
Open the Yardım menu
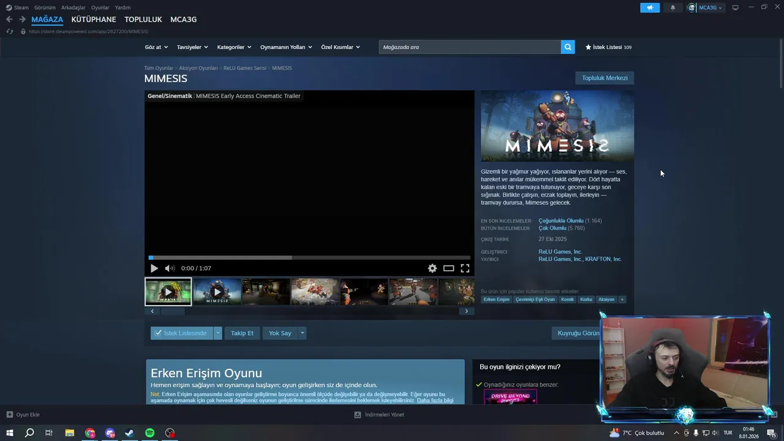click(x=123, y=7)
